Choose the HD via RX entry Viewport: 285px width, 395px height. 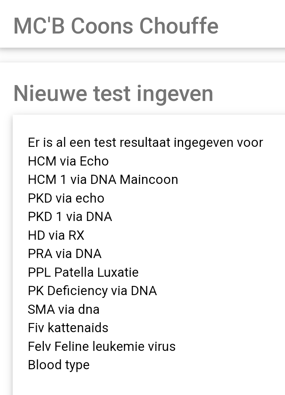coord(56,235)
